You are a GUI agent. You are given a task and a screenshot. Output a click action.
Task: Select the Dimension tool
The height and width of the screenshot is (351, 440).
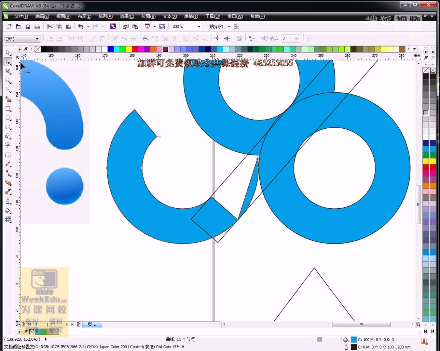(x=8, y=164)
